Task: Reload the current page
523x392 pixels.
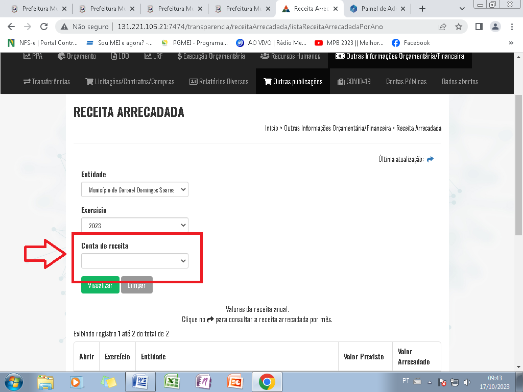Action: (x=44, y=27)
